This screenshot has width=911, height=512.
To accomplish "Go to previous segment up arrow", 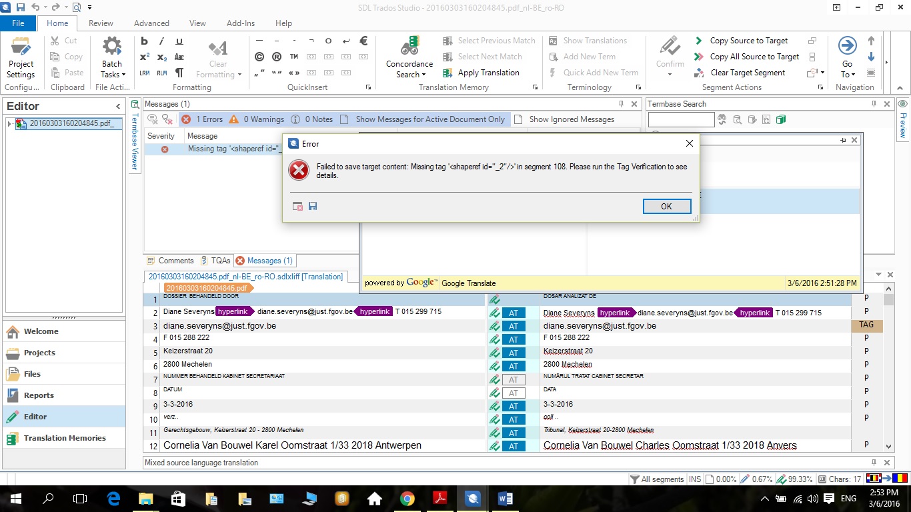I will click(x=871, y=41).
